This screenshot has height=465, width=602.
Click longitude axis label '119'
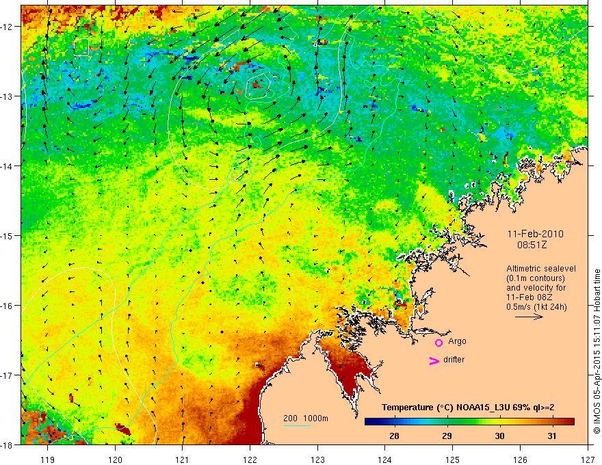pos(48,460)
